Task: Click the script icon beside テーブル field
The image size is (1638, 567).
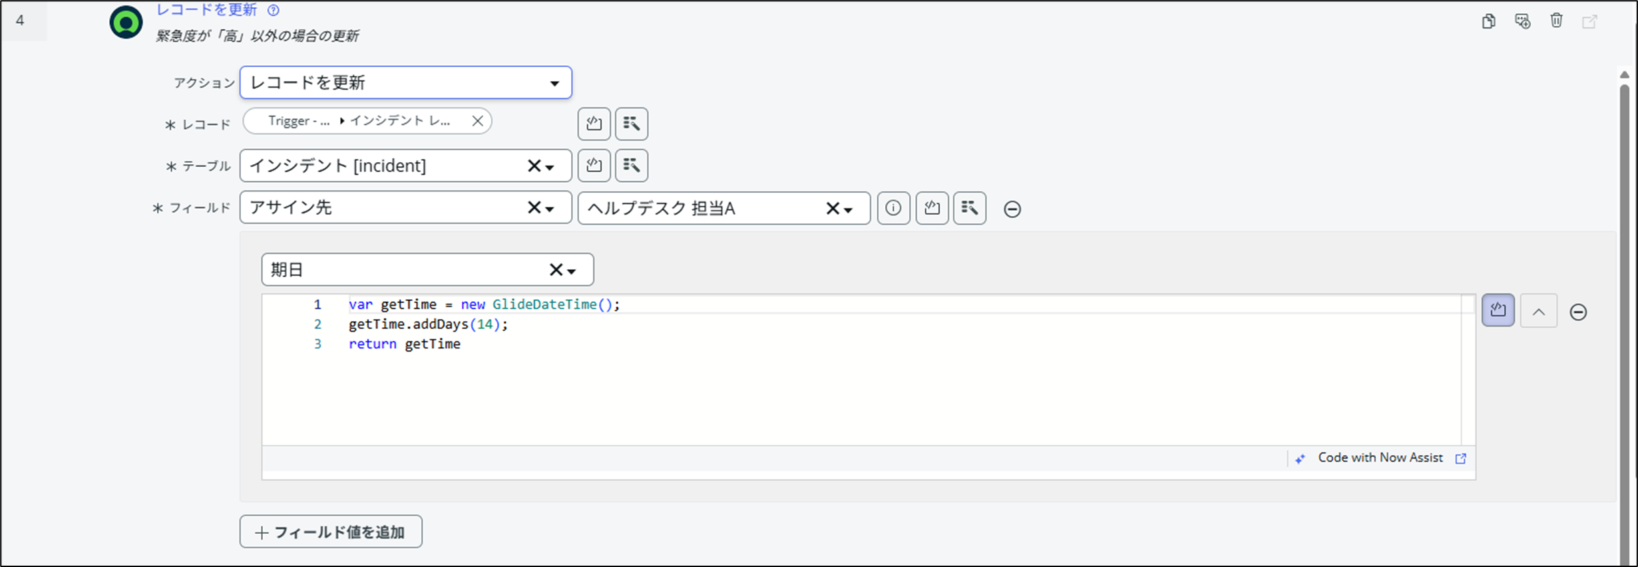Action: click(594, 166)
